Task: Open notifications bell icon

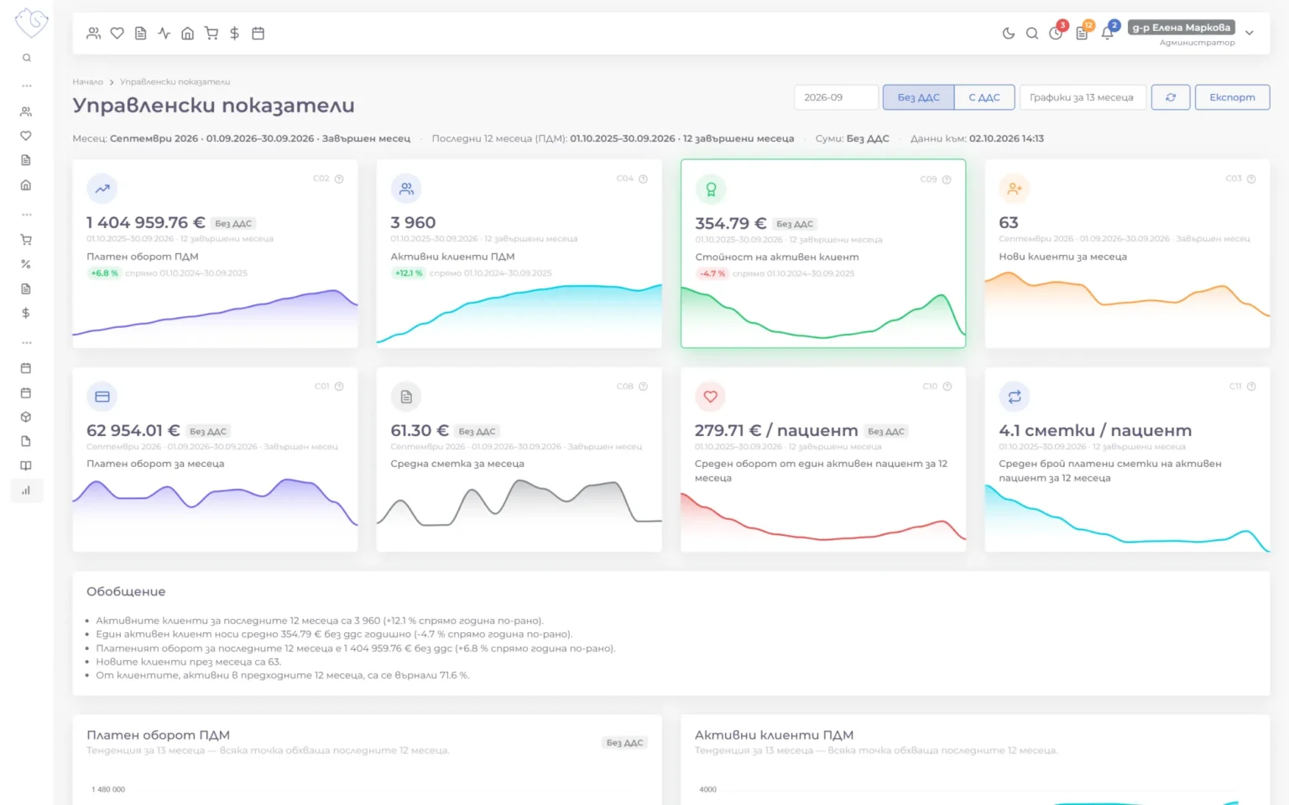Action: 1108,33
